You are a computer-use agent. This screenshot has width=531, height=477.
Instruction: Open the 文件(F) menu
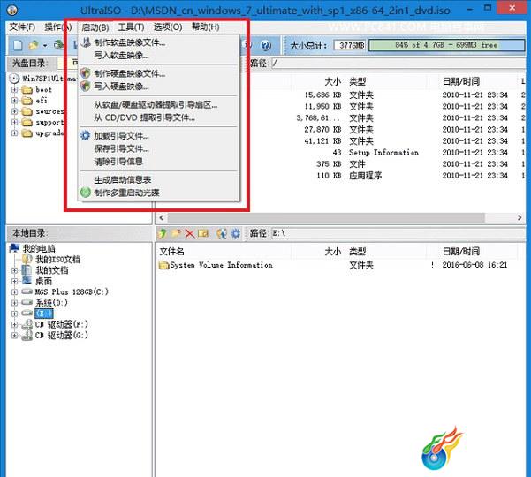tap(22, 26)
